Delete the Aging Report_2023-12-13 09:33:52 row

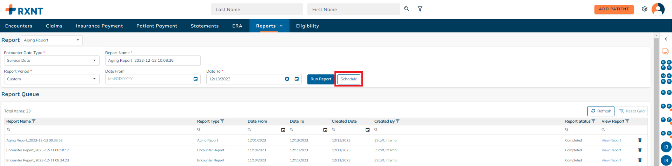(x=640, y=140)
